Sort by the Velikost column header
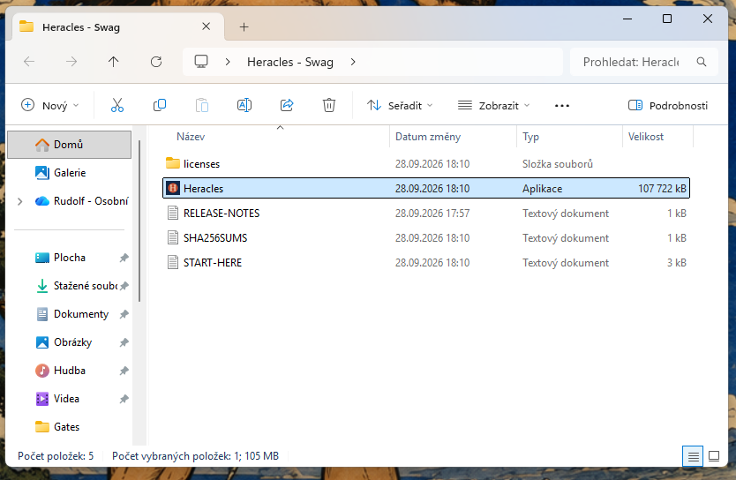Viewport: 736px width, 480px height. coord(657,137)
